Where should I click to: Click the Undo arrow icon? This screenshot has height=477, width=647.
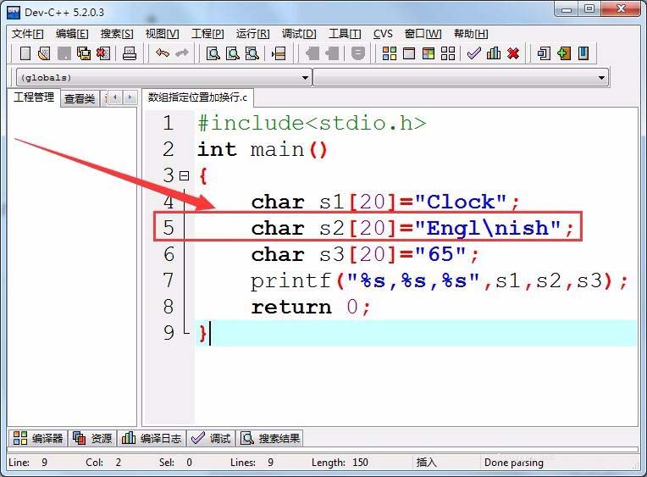tap(162, 53)
